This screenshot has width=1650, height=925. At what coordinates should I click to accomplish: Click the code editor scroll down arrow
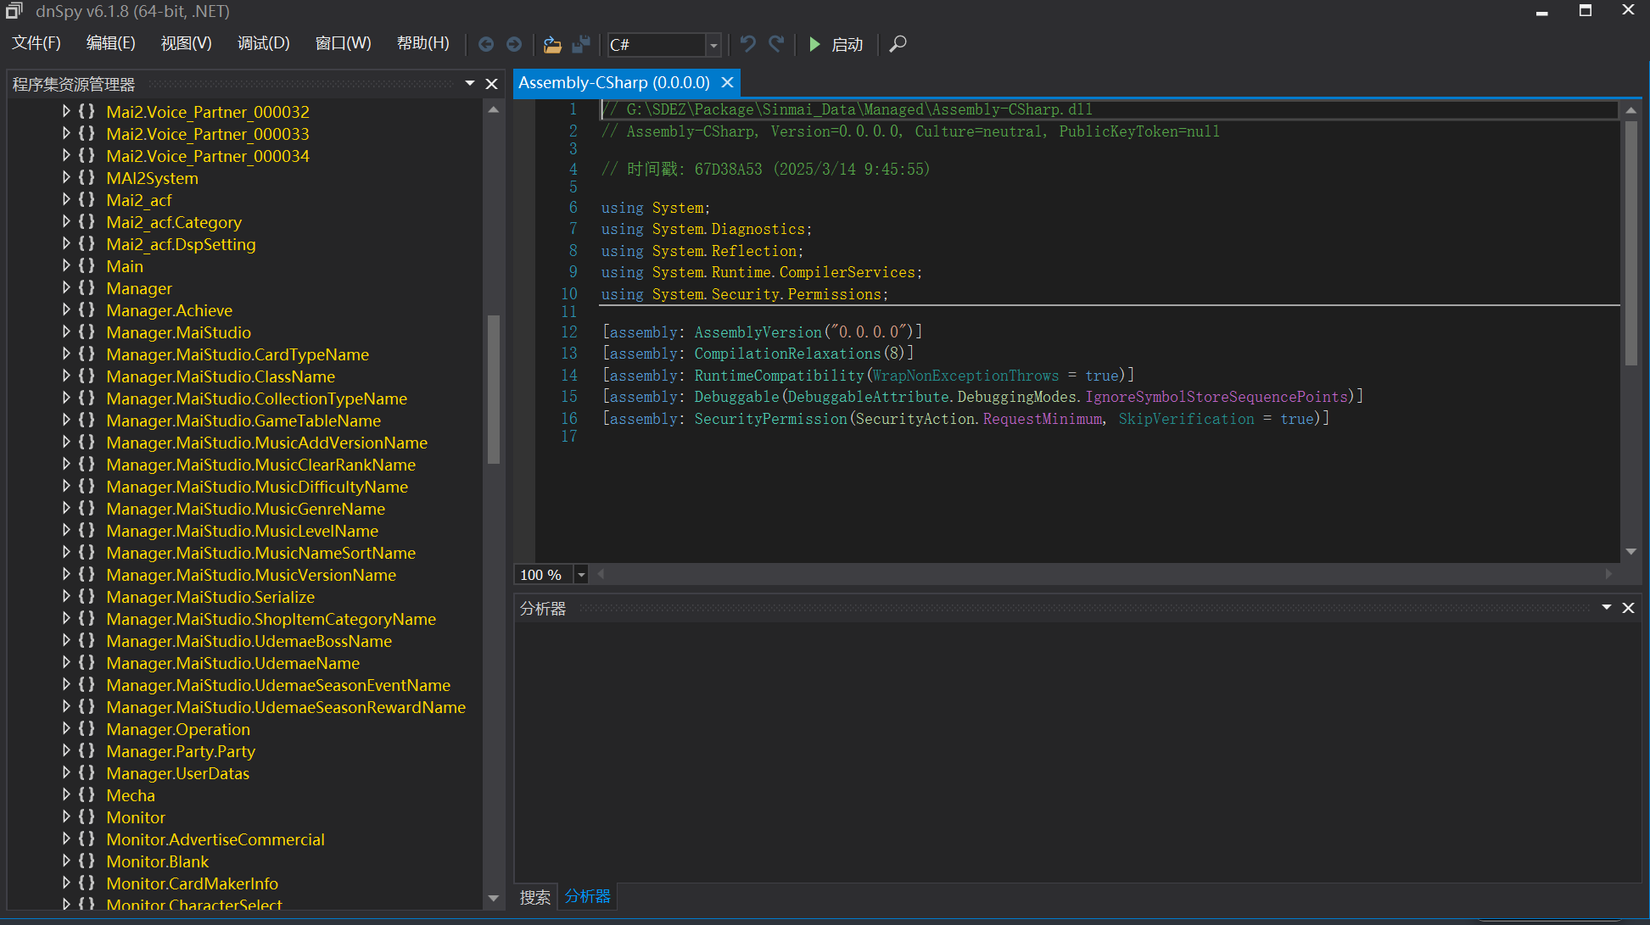coord(1630,551)
